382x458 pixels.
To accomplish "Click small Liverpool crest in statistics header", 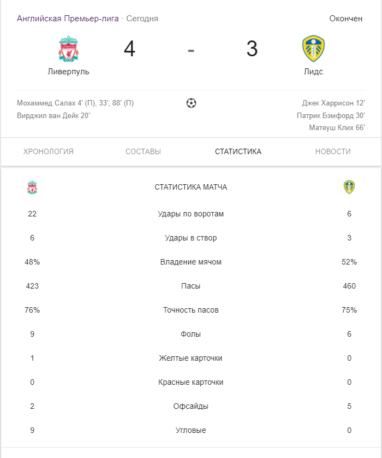I will tap(32, 187).
